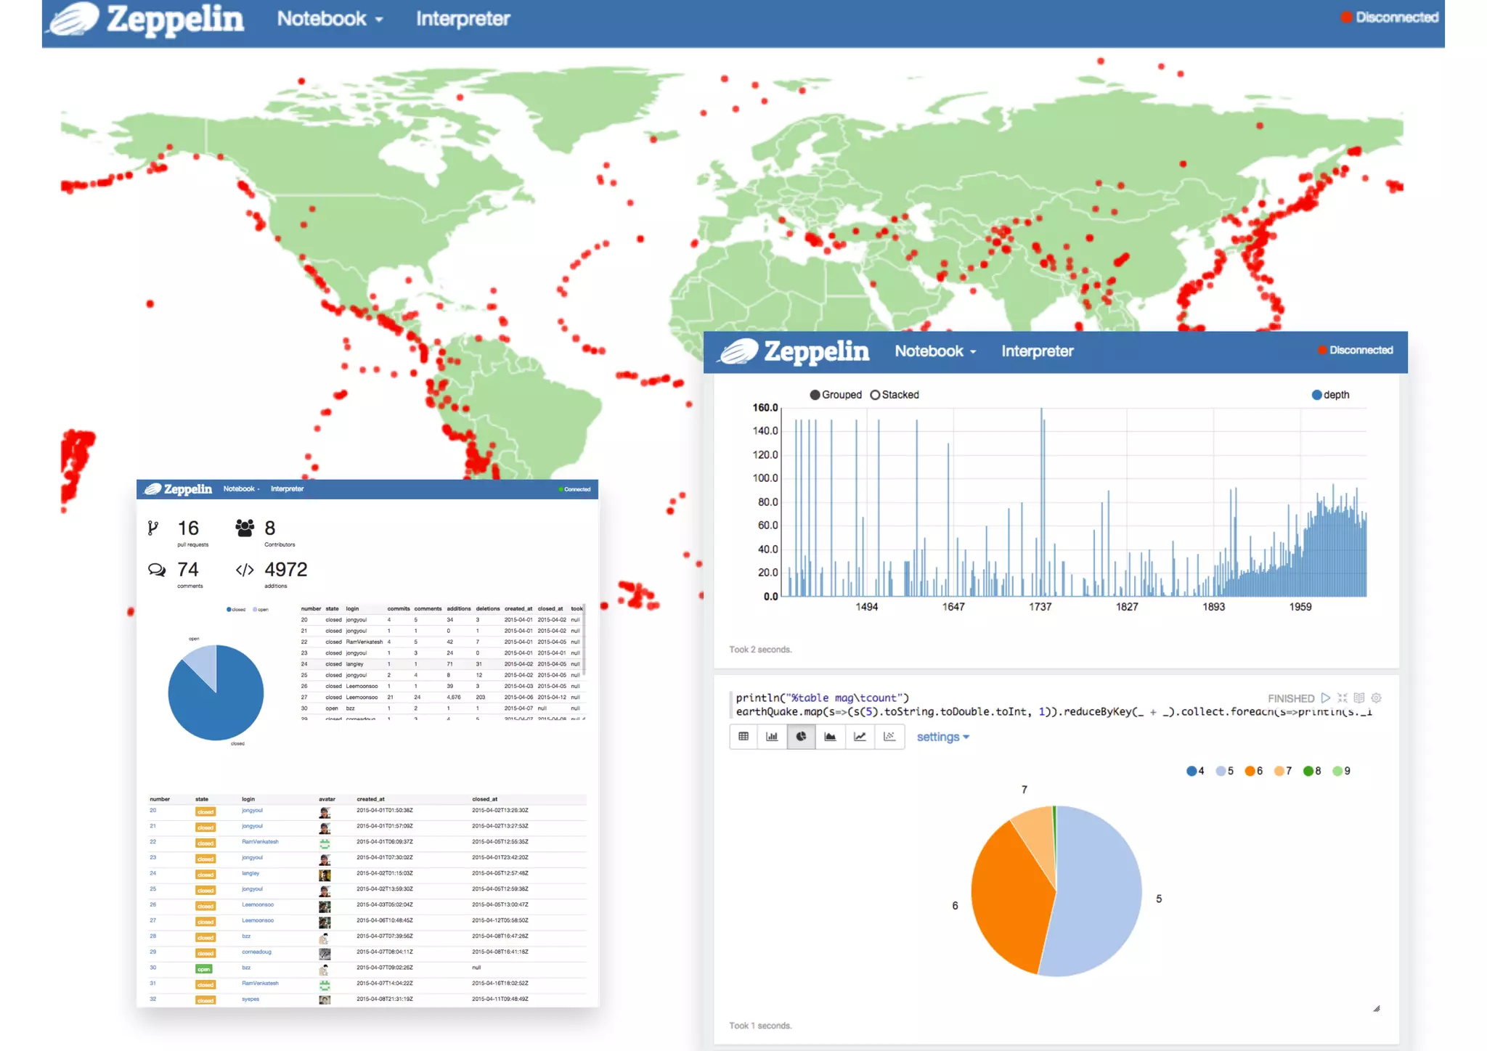
Task: Select the line chart visualization icon
Action: (860, 736)
